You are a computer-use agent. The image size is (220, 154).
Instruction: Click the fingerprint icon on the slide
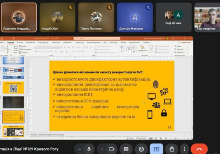pos(156,84)
